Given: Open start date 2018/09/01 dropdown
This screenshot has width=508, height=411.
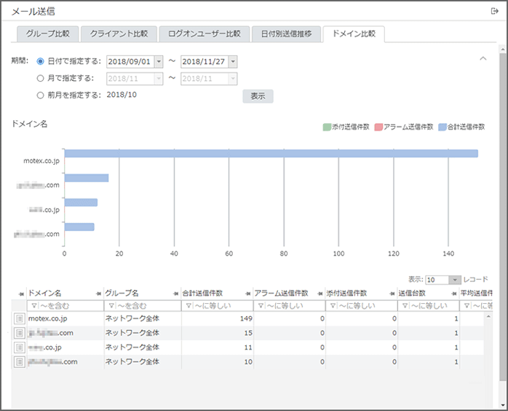Looking at the screenshot, I should coord(159,62).
